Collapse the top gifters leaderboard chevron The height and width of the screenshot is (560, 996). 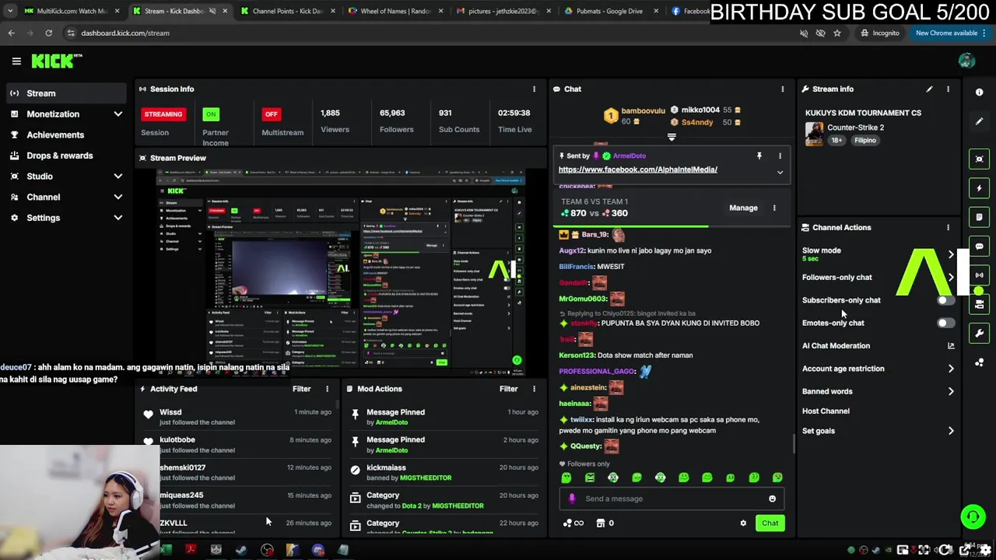click(x=672, y=137)
